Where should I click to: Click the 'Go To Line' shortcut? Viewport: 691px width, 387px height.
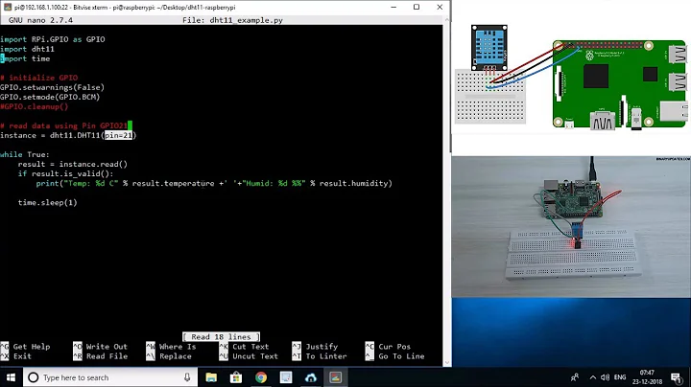(401, 356)
